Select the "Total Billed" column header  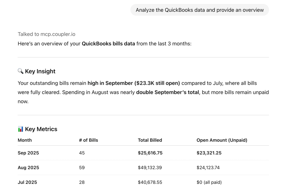click(x=150, y=140)
